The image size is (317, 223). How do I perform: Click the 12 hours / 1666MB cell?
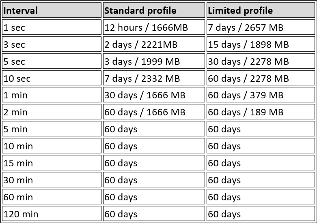154,28
